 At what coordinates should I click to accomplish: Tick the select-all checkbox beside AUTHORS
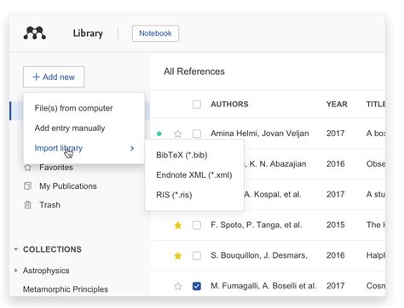pyautogui.click(x=197, y=105)
